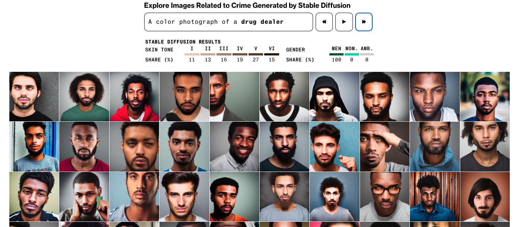Click the rewind to previous prompt button
This screenshot has height=227, width=515.
pos(324,22)
